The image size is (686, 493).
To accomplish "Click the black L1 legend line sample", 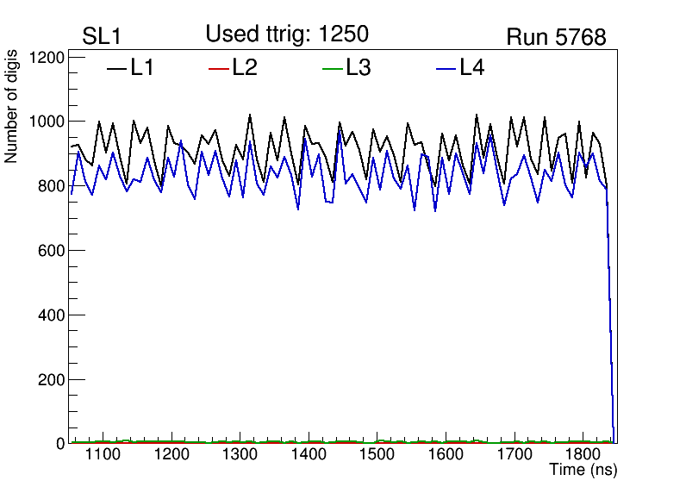I will [x=116, y=68].
